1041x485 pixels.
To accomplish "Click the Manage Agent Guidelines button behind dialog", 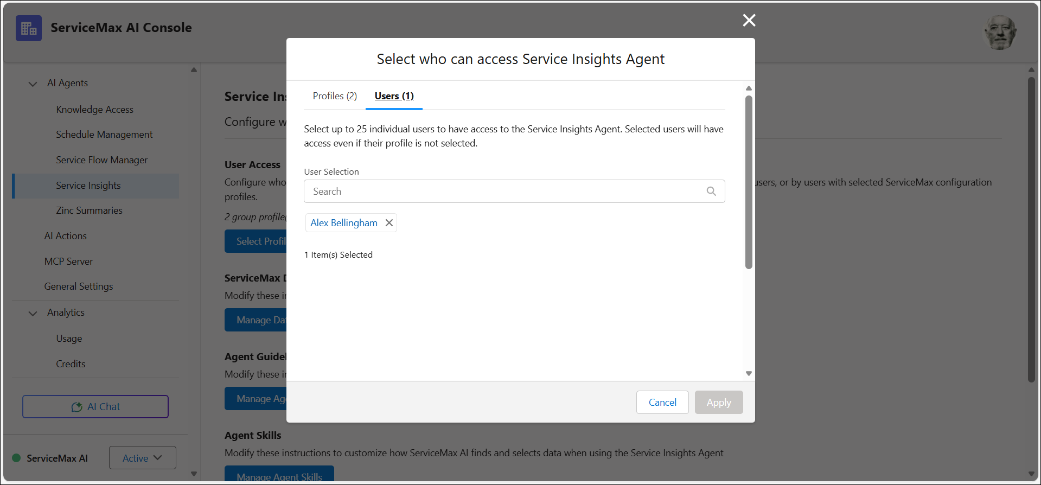I will [x=256, y=399].
